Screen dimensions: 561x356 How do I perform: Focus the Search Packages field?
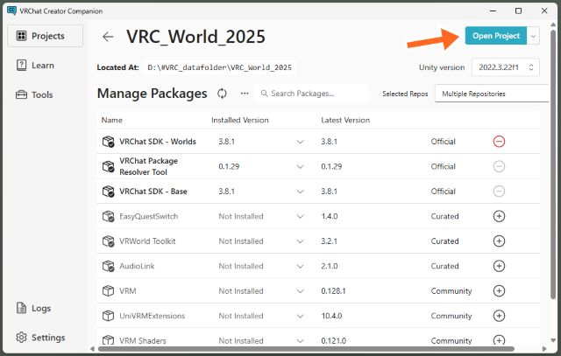coord(311,94)
